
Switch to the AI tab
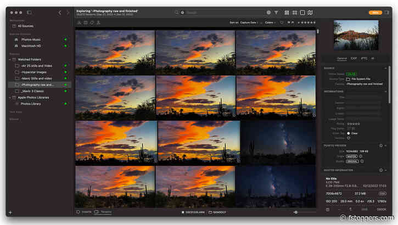pos(373,58)
